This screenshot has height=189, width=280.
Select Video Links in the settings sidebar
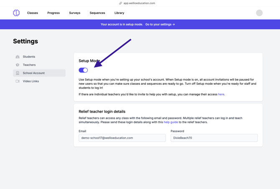[31, 81]
